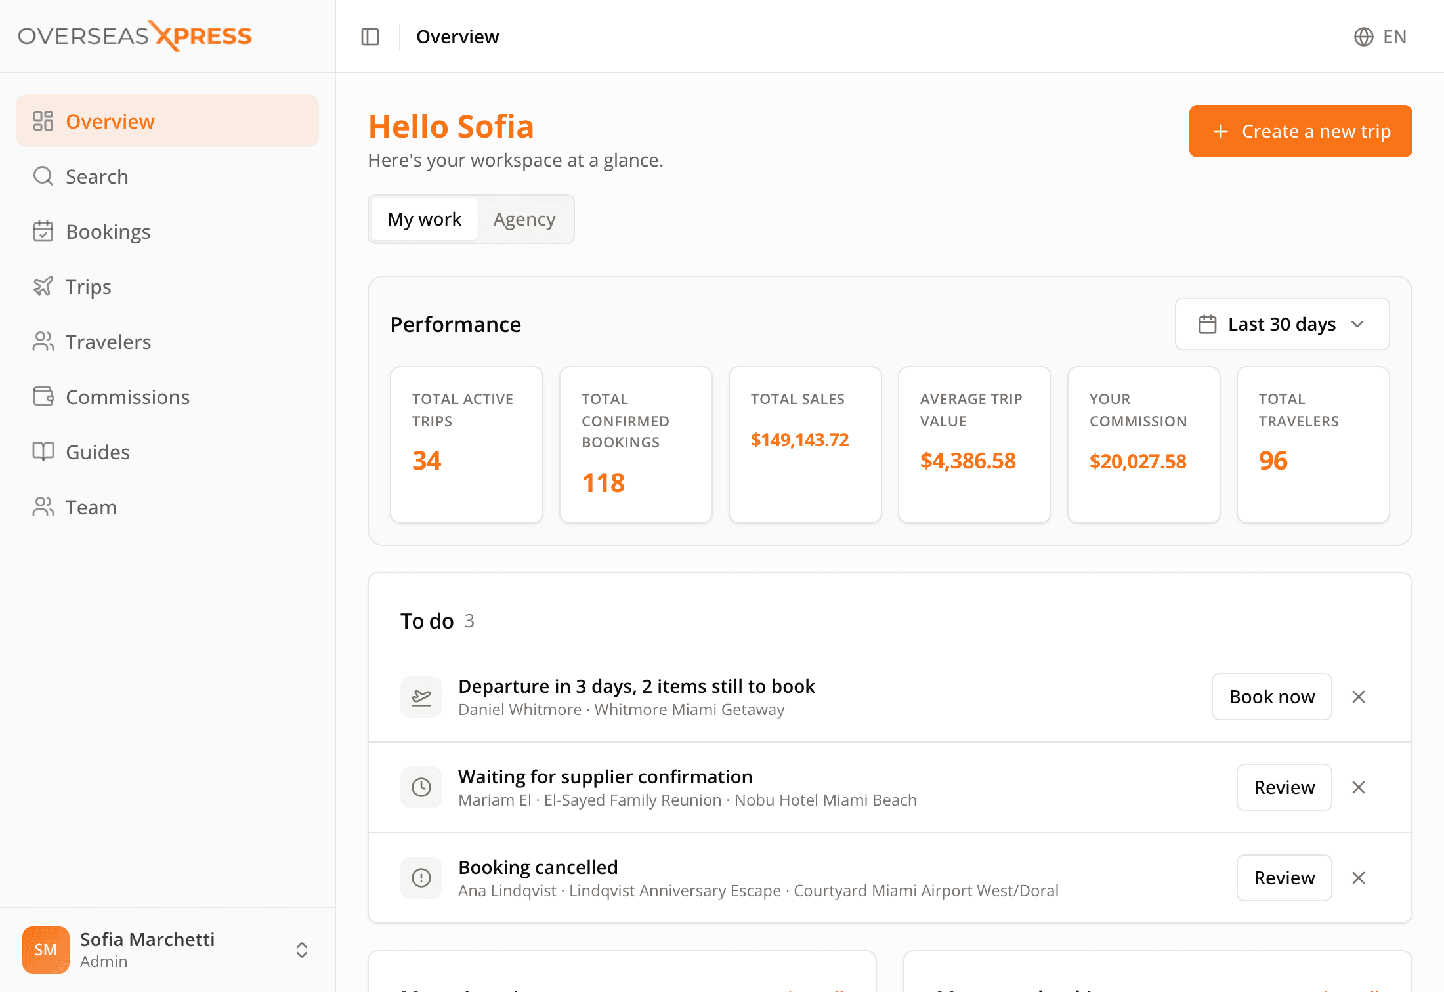
Task: Click the Total Sales card
Action: pyautogui.click(x=805, y=445)
